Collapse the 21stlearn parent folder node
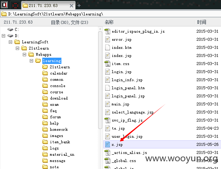 pos(18,48)
